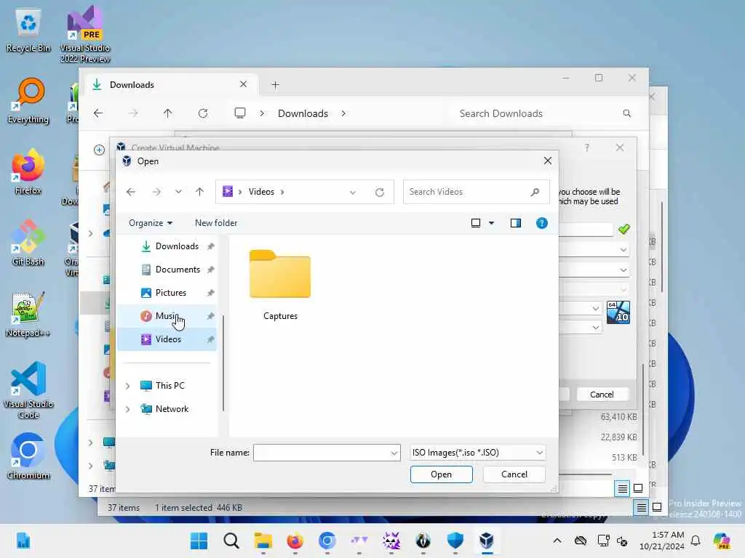Click the help question mark in Create Virtual Machine
This screenshot has width=745, height=558.
pyautogui.click(x=587, y=147)
